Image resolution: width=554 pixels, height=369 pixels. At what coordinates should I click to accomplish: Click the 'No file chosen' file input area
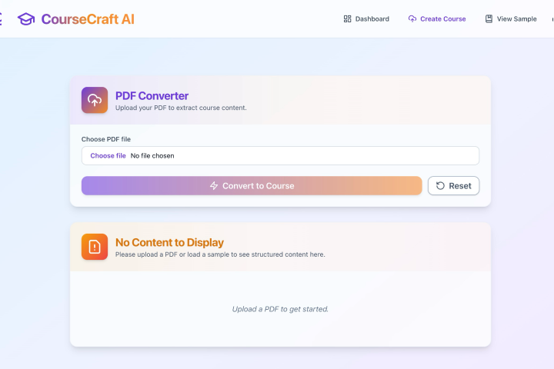pos(152,156)
